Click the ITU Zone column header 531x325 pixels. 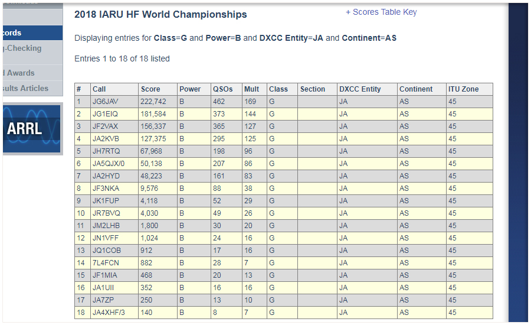(463, 89)
